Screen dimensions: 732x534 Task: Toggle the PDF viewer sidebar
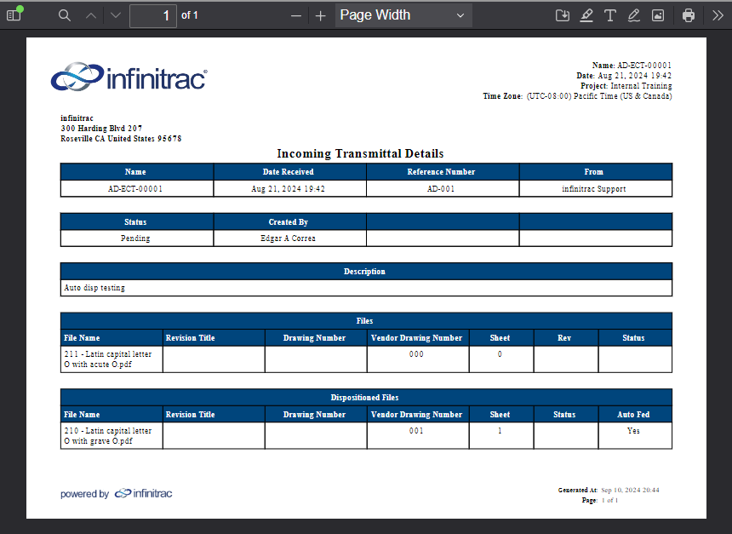[x=14, y=15]
